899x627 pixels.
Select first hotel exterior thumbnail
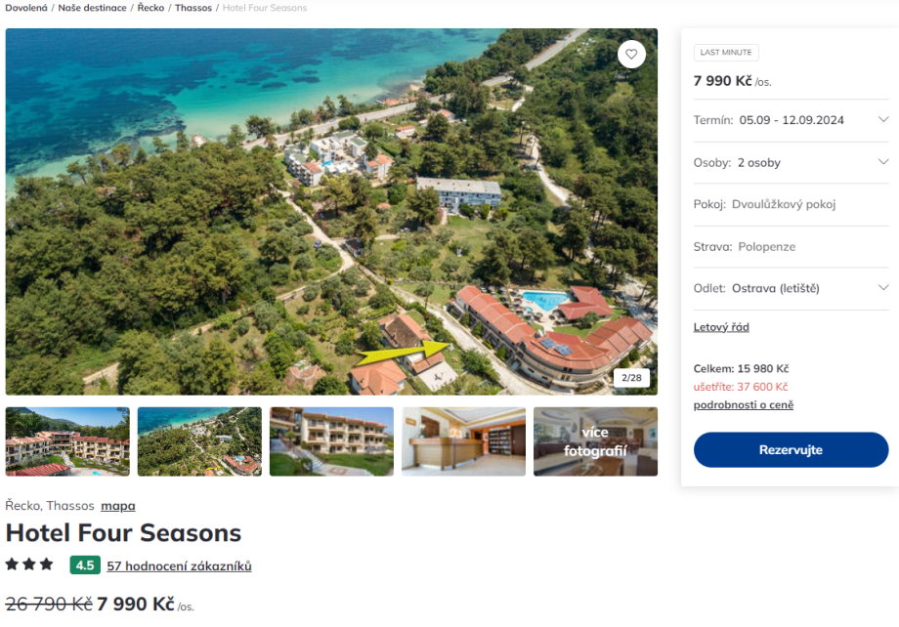[67, 441]
